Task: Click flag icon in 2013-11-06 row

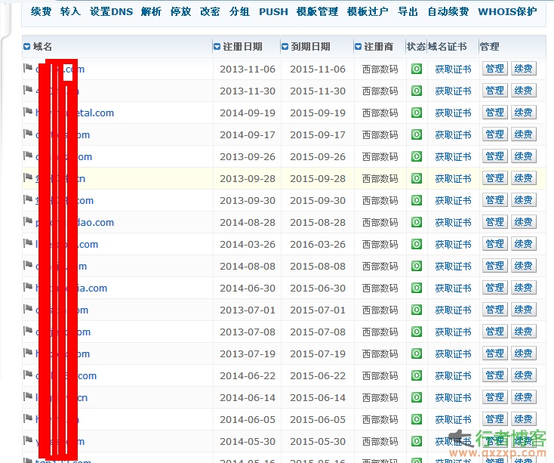Action: (28, 67)
